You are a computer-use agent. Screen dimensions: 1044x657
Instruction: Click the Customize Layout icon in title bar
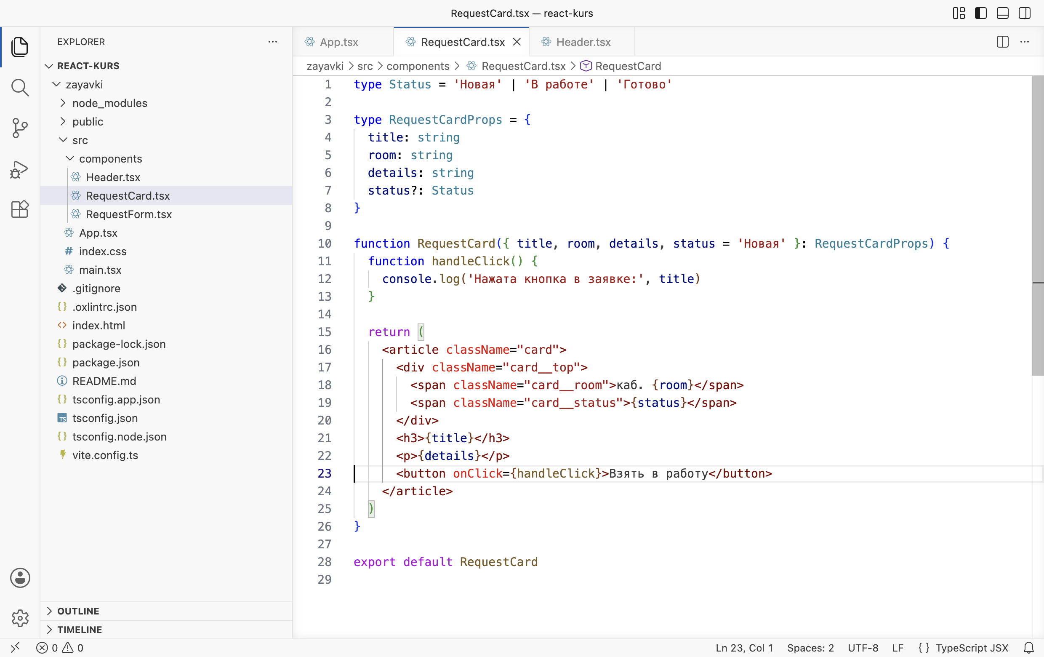[x=959, y=13]
